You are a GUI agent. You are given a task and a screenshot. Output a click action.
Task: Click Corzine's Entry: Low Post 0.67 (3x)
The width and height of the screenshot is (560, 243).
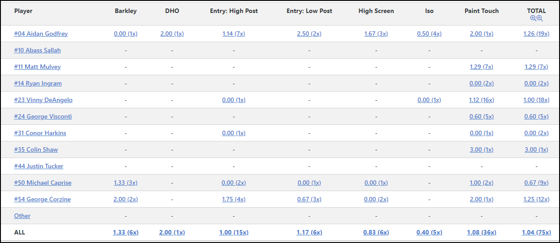[x=309, y=199]
